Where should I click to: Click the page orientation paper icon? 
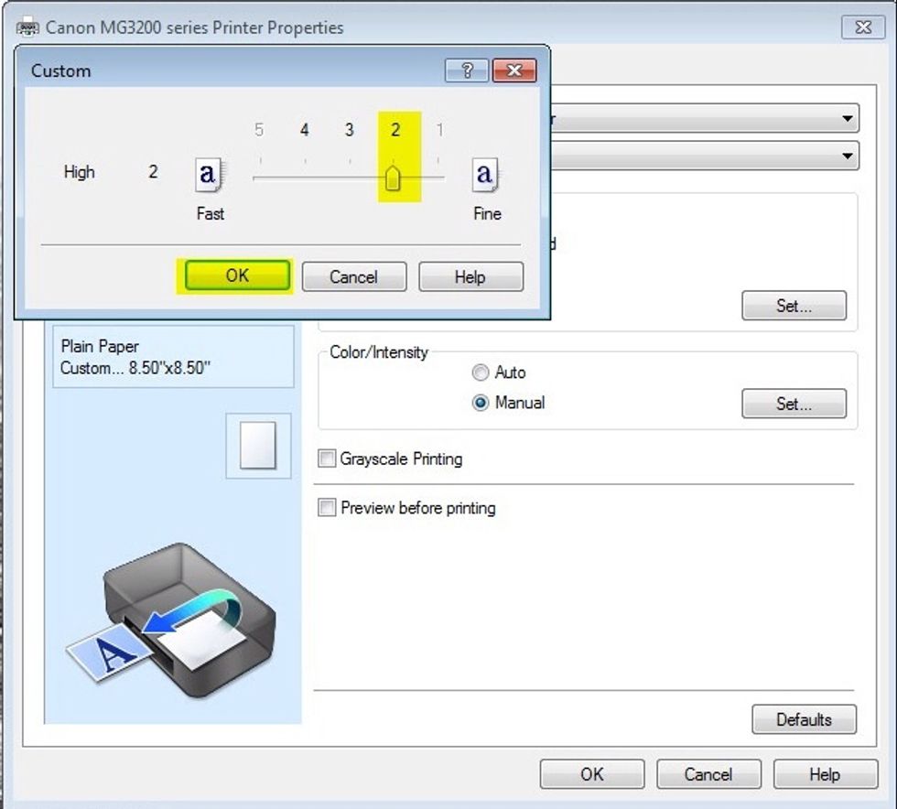pos(258,447)
